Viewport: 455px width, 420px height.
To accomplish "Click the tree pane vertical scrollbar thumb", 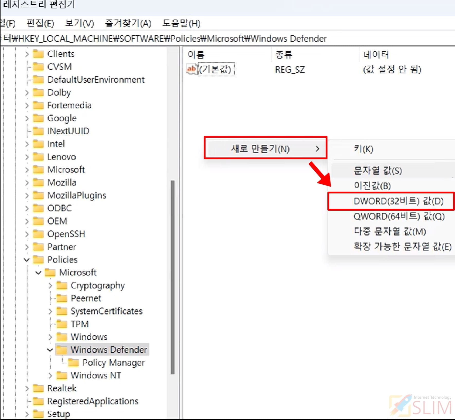I will click(173, 277).
